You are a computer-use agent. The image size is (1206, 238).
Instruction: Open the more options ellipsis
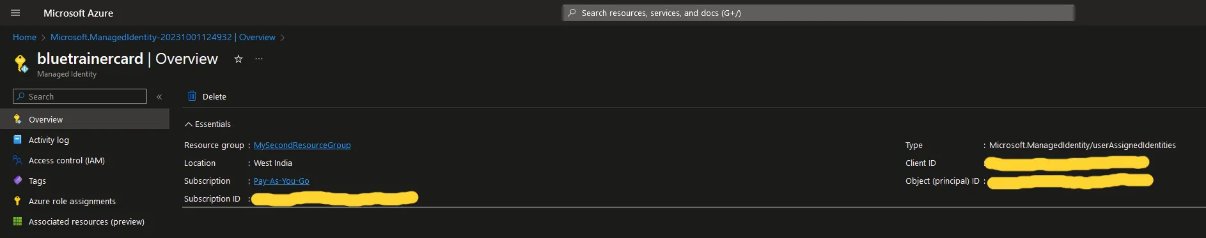259,59
